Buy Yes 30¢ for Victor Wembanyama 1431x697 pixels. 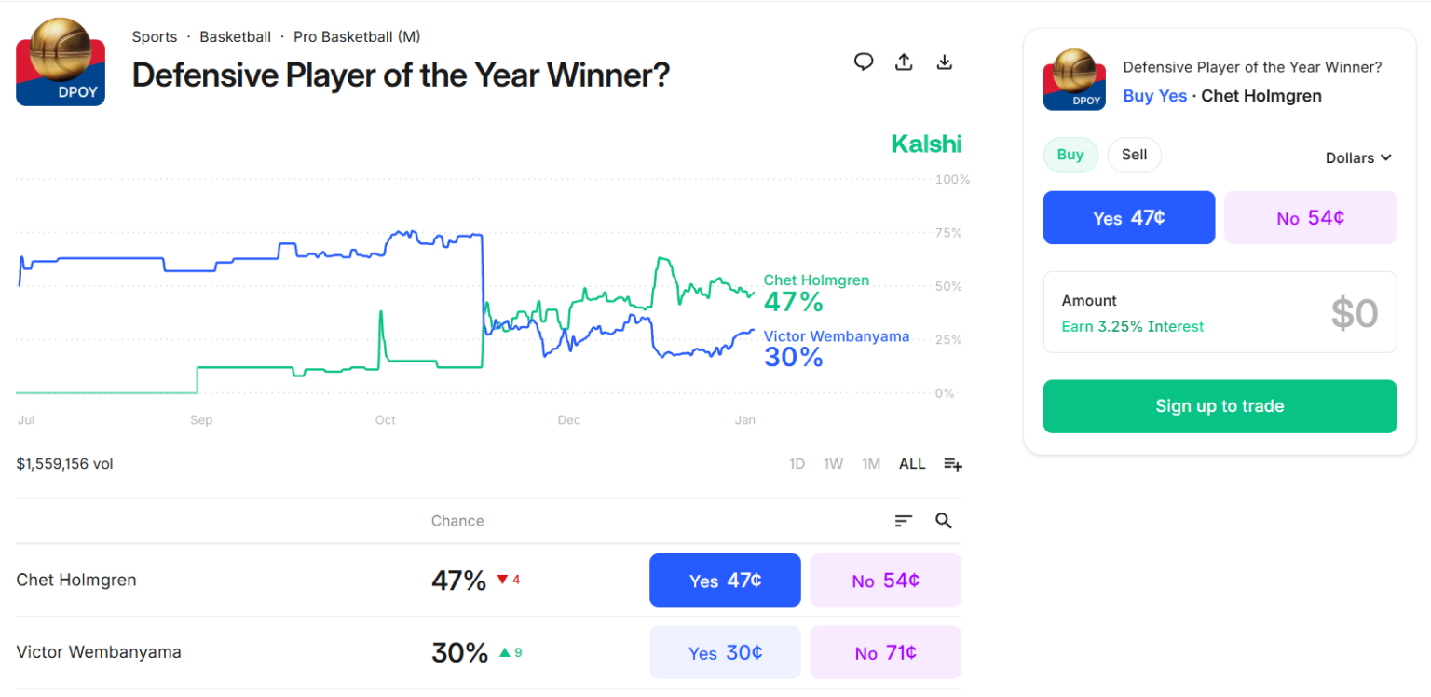[x=725, y=652]
